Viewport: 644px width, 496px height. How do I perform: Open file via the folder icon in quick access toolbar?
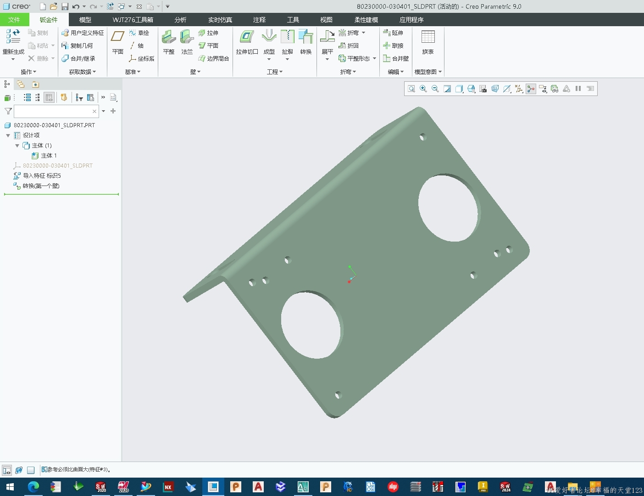click(x=54, y=6)
